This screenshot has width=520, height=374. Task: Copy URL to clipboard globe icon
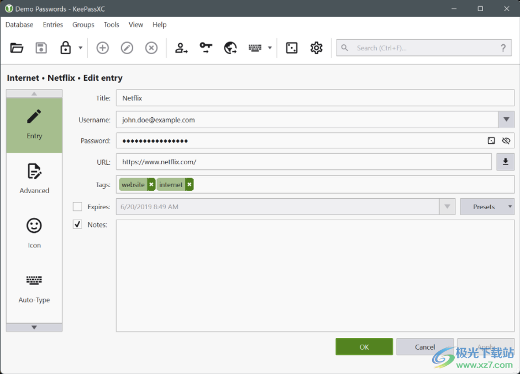click(230, 48)
